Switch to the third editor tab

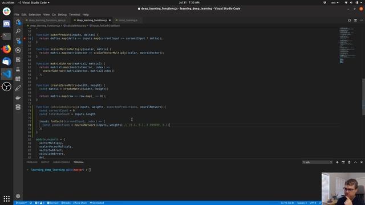(x=127, y=20)
